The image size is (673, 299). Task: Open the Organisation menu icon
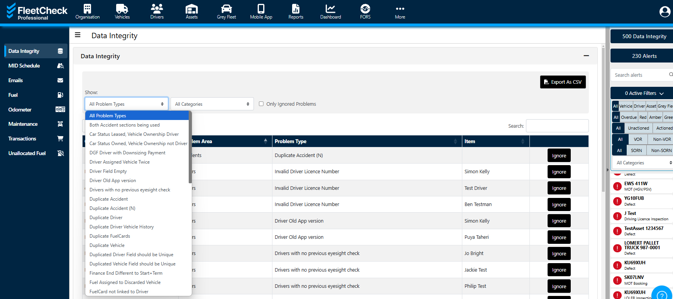point(88,8)
